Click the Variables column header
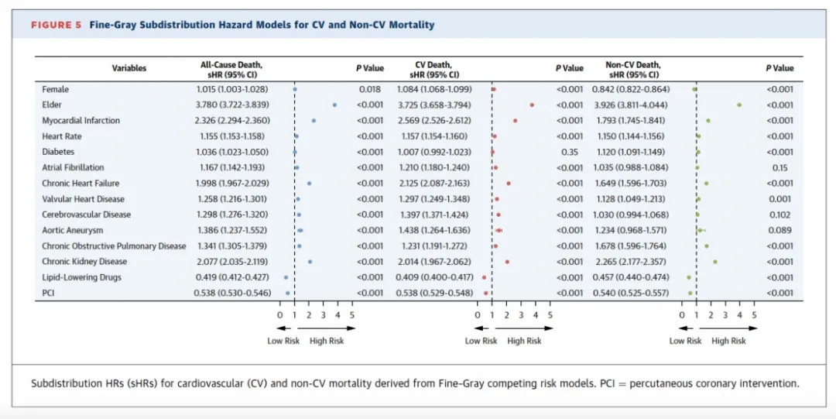This screenshot has height=419, width=836. click(x=128, y=68)
